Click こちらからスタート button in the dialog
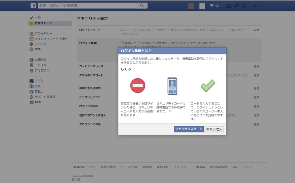 [189, 129]
